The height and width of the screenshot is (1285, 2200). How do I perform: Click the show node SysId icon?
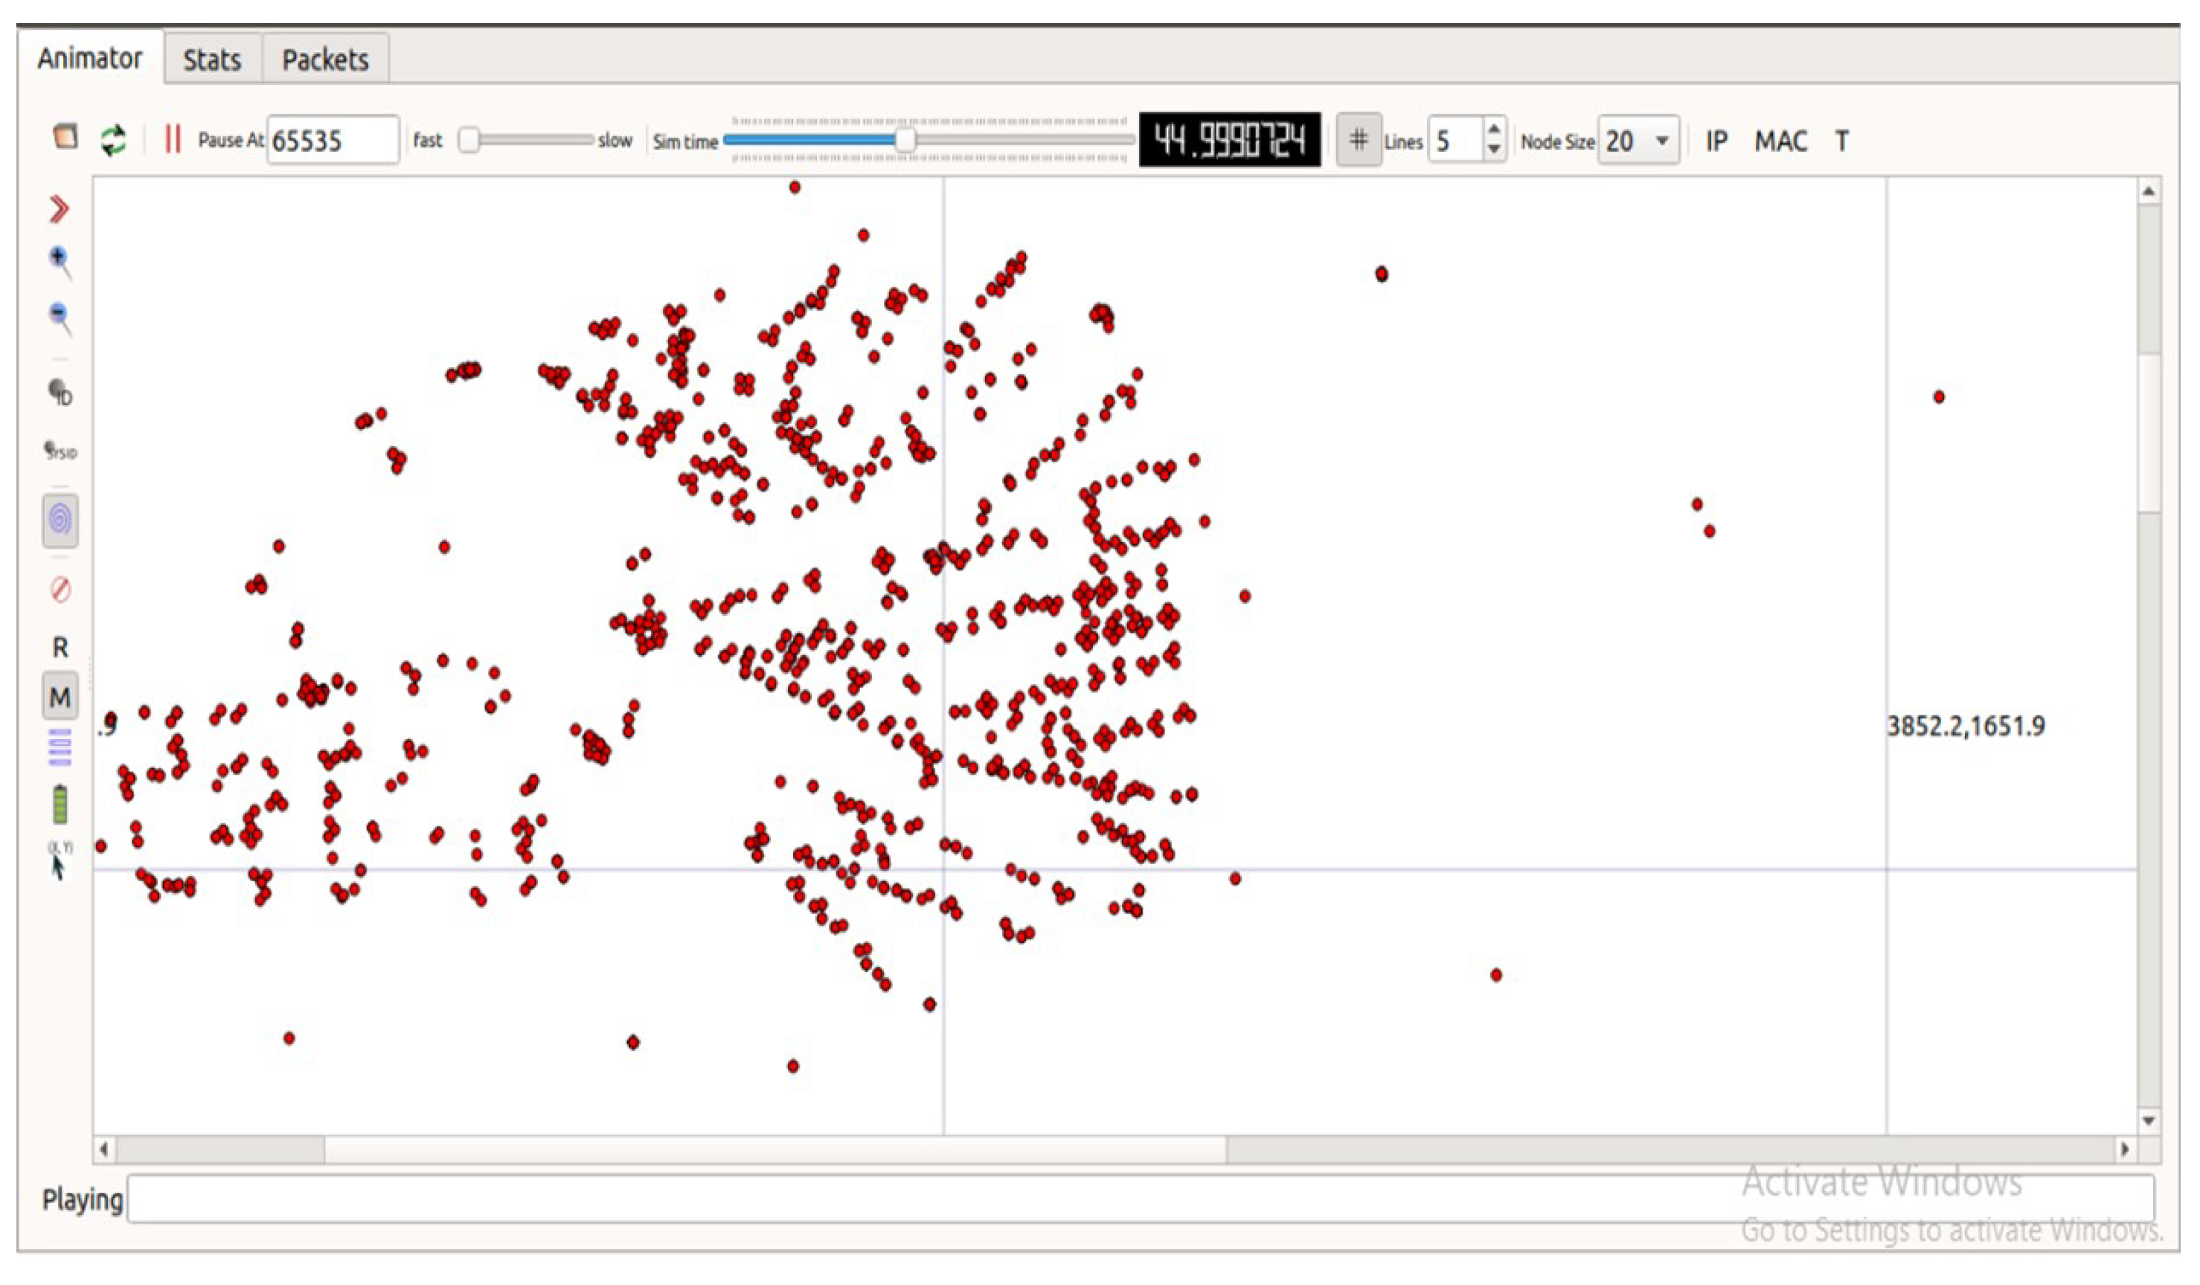pos(60,450)
